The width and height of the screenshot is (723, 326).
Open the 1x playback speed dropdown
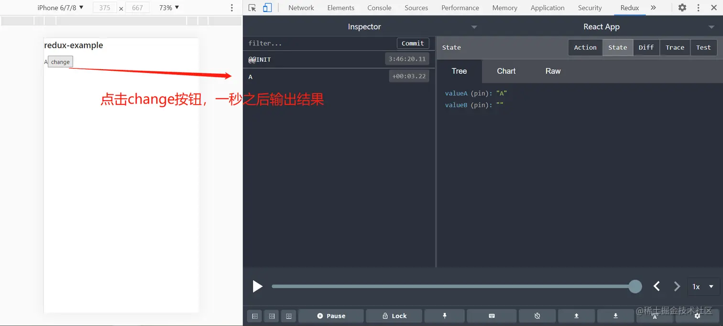tap(703, 286)
